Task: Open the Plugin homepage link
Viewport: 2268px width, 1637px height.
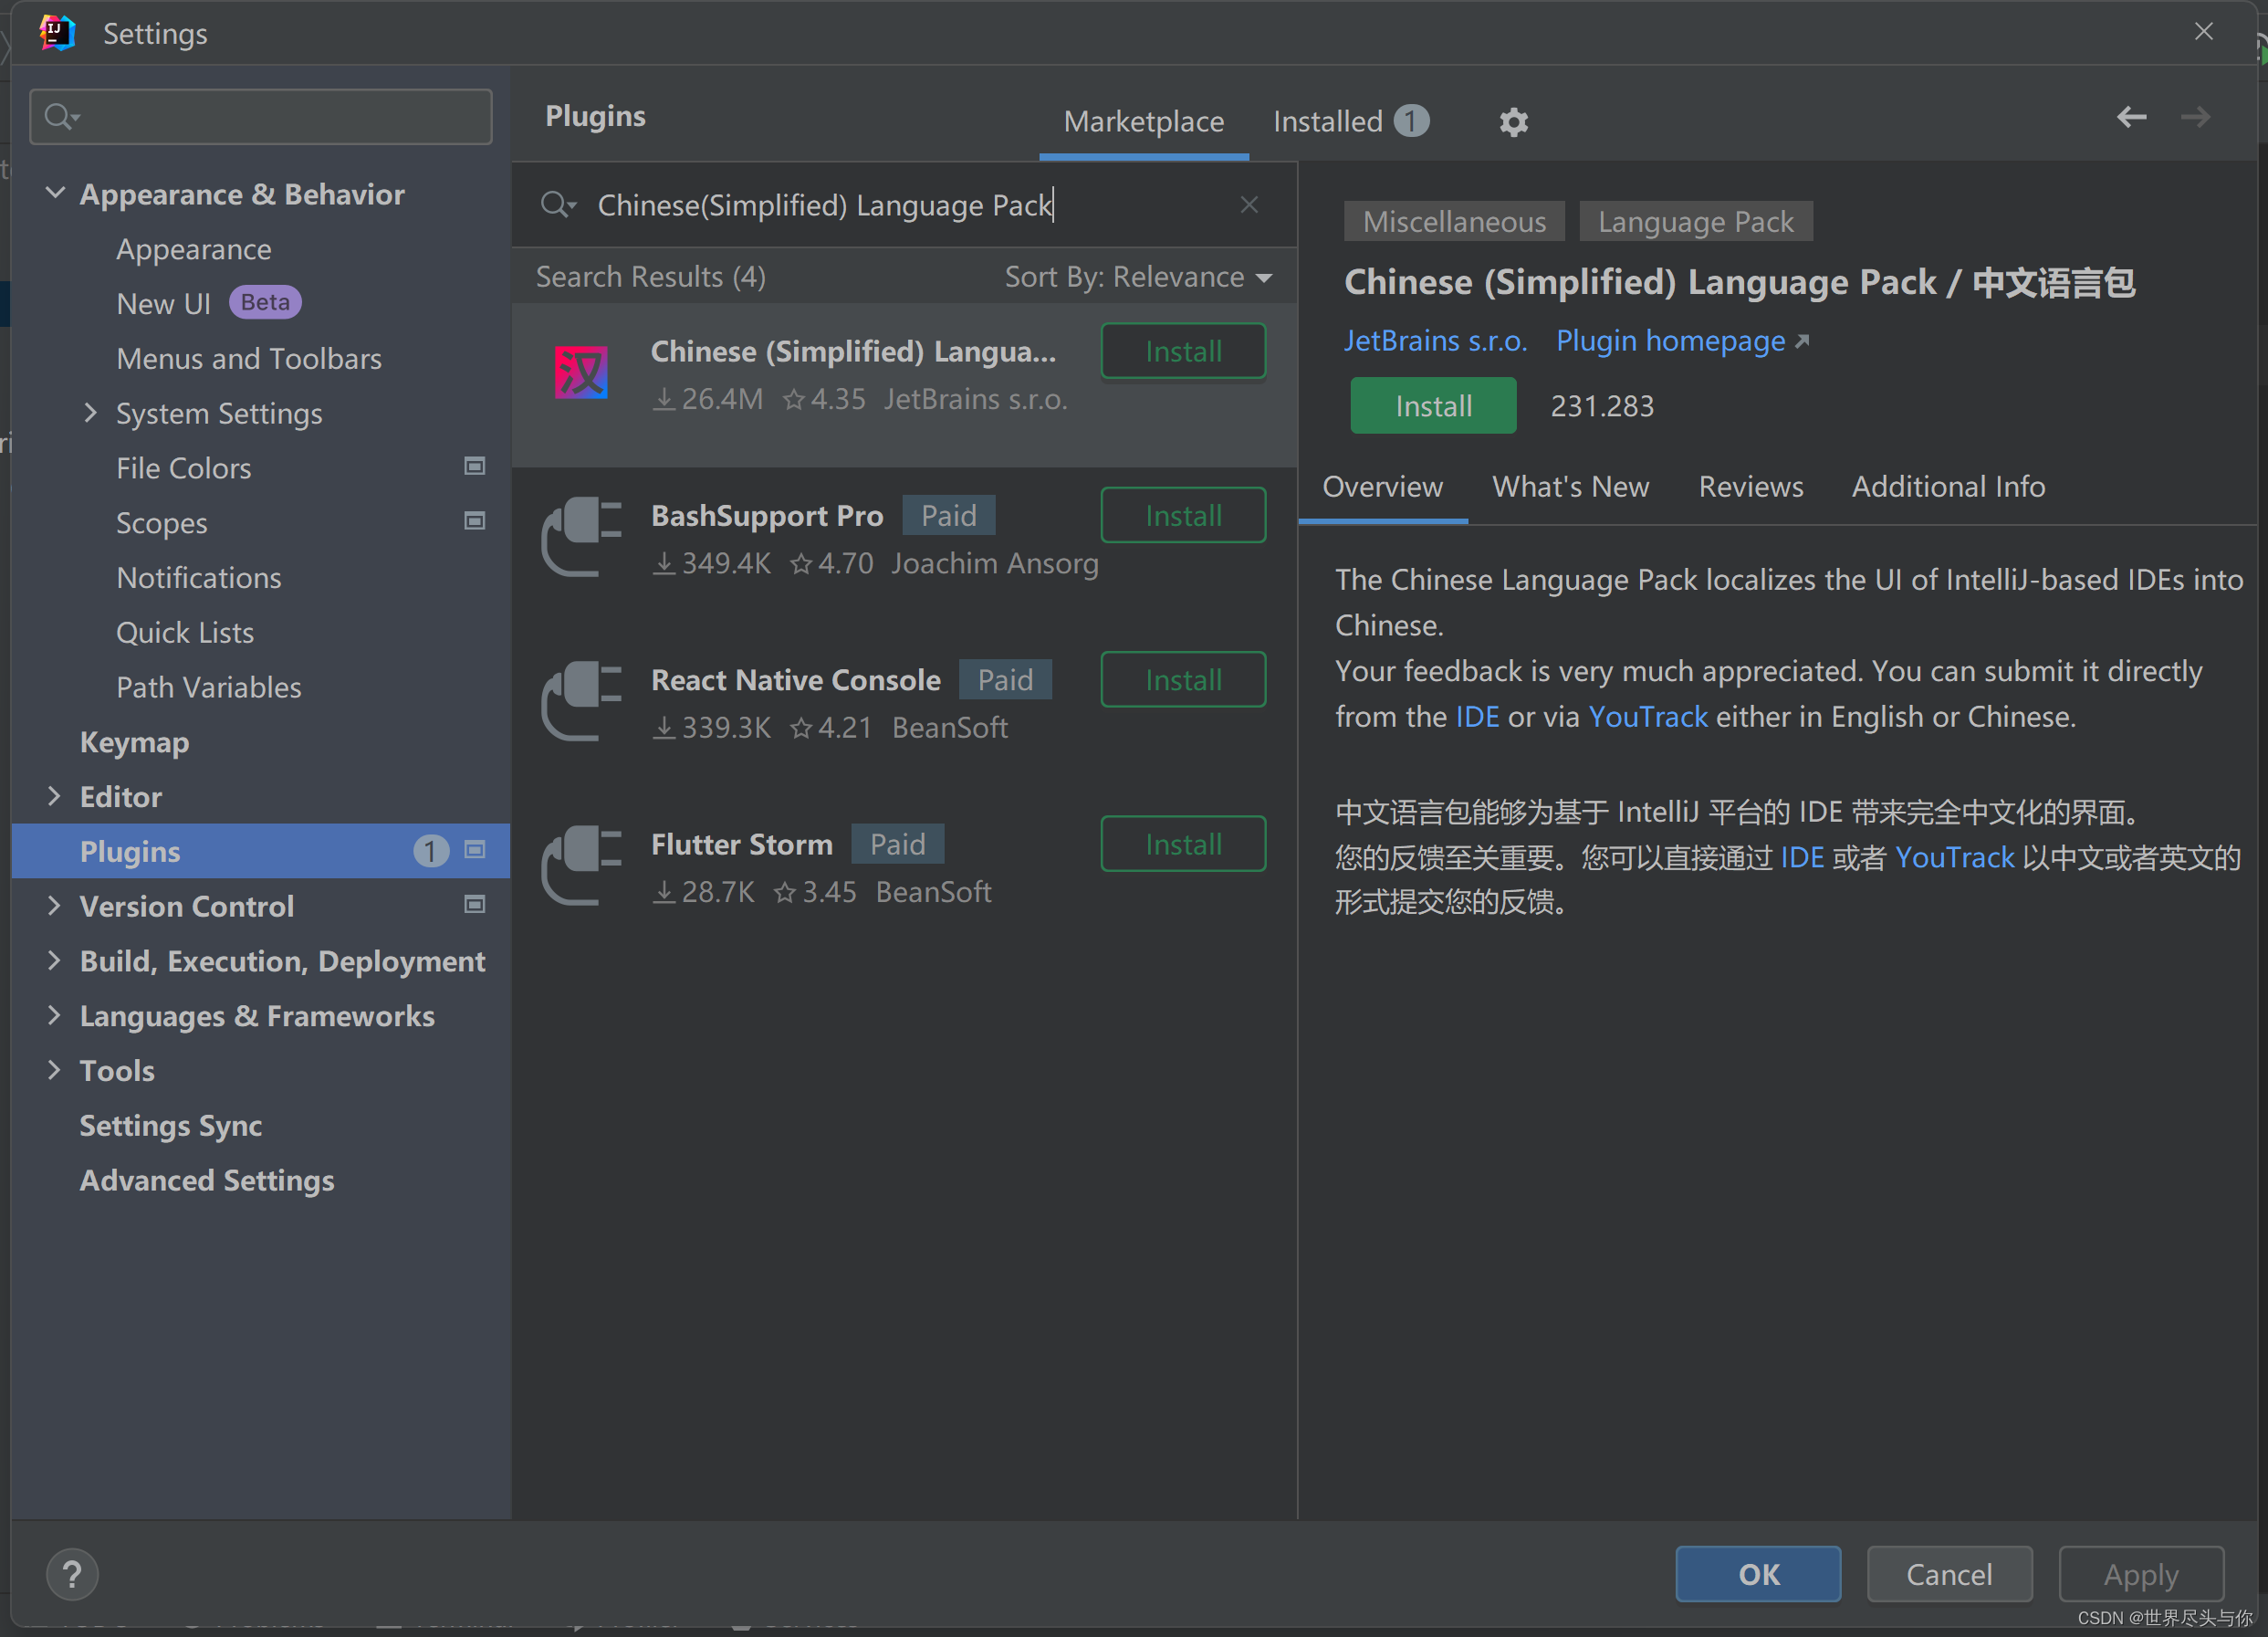Action: pyautogui.click(x=1682, y=341)
